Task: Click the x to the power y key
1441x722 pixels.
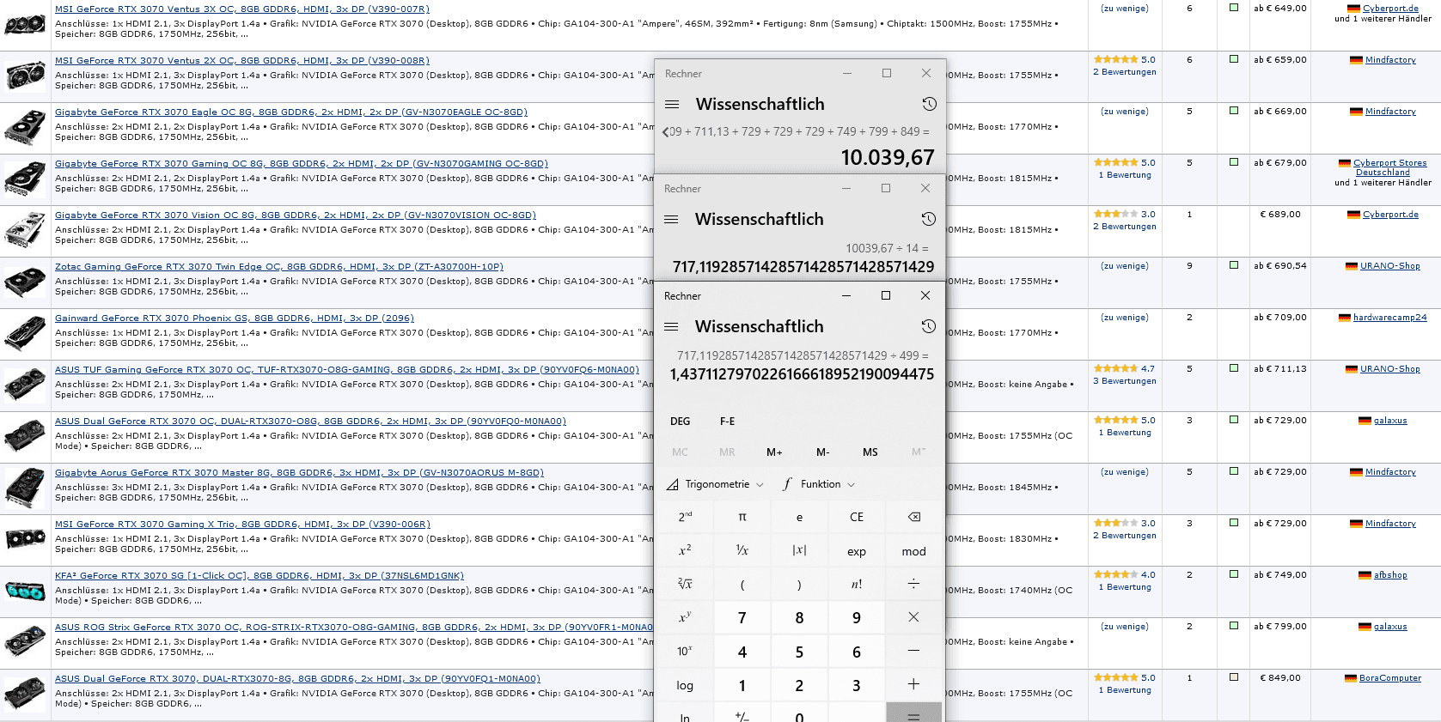Action: click(685, 617)
